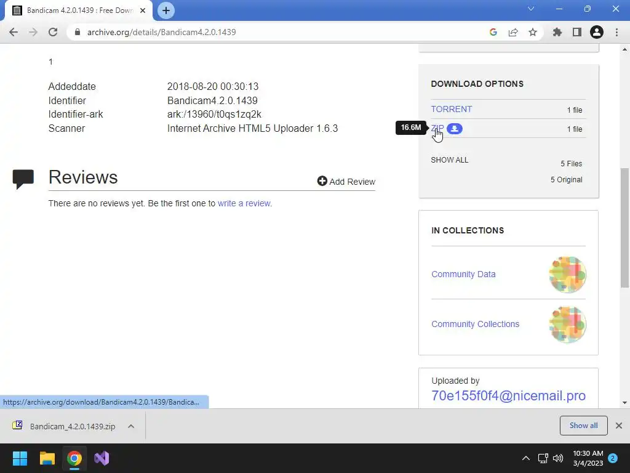Open File Explorer from the taskbar

click(47, 458)
